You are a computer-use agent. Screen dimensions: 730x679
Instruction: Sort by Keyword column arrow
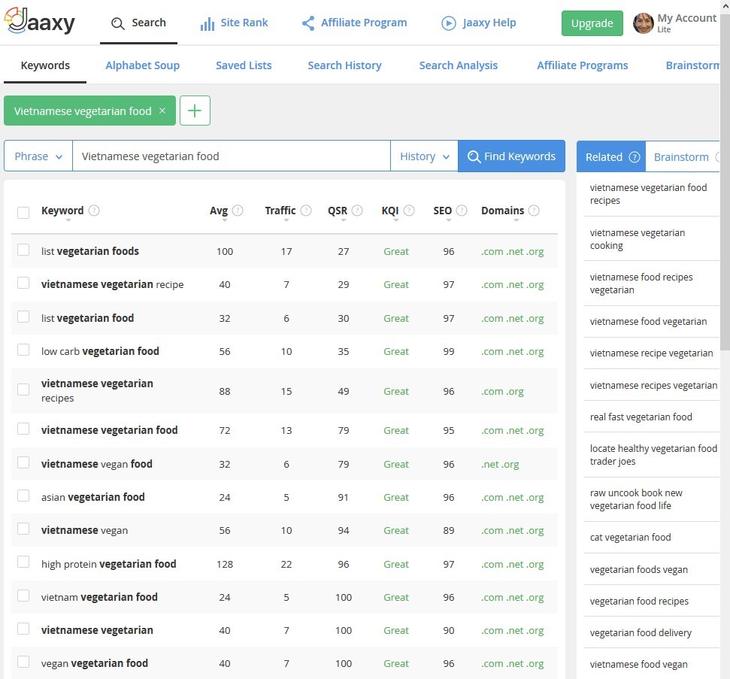click(x=68, y=220)
